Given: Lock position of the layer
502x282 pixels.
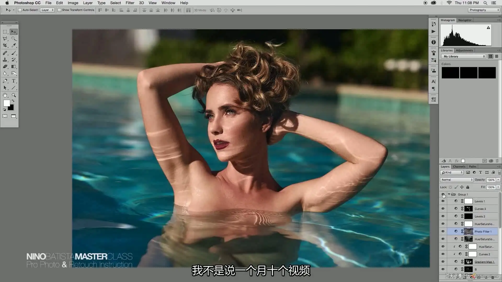Looking at the screenshot, I should (462, 187).
